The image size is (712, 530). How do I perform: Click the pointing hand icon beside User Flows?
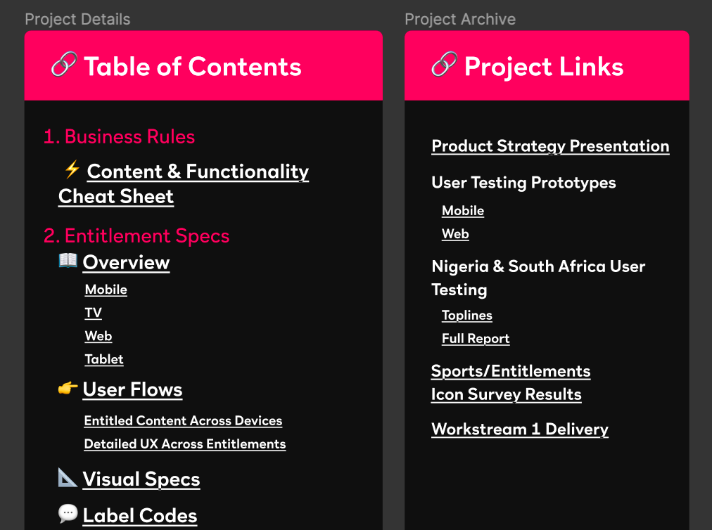(x=68, y=388)
